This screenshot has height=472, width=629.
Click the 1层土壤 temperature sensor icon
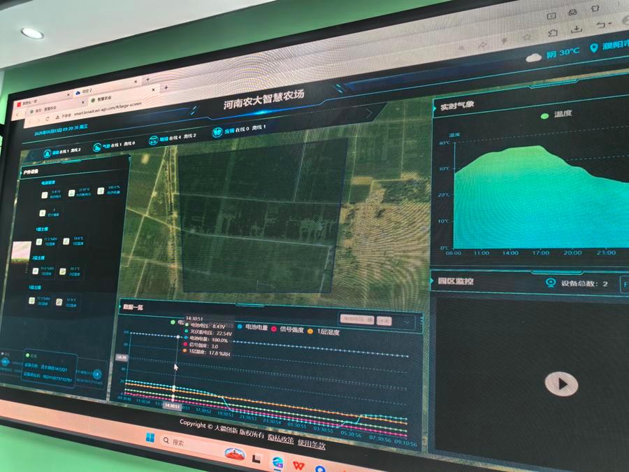pos(66,241)
